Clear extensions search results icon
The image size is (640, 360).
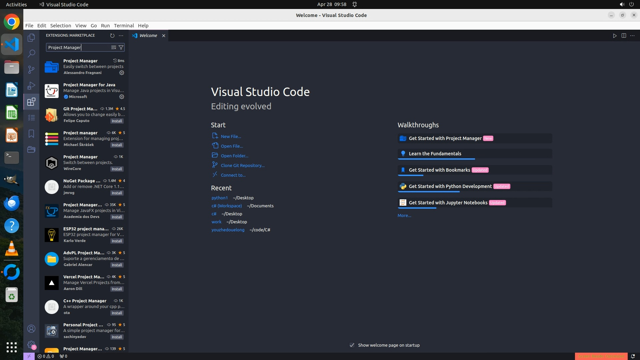coord(114,47)
